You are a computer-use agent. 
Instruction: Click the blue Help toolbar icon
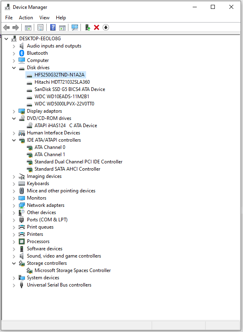pyautogui.click(x=53, y=27)
